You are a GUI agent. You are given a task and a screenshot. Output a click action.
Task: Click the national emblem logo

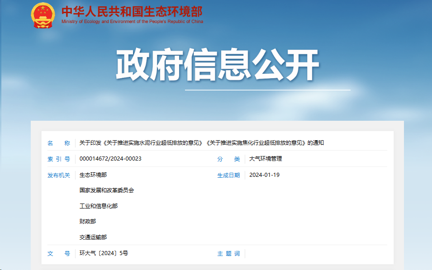click(x=43, y=15)
